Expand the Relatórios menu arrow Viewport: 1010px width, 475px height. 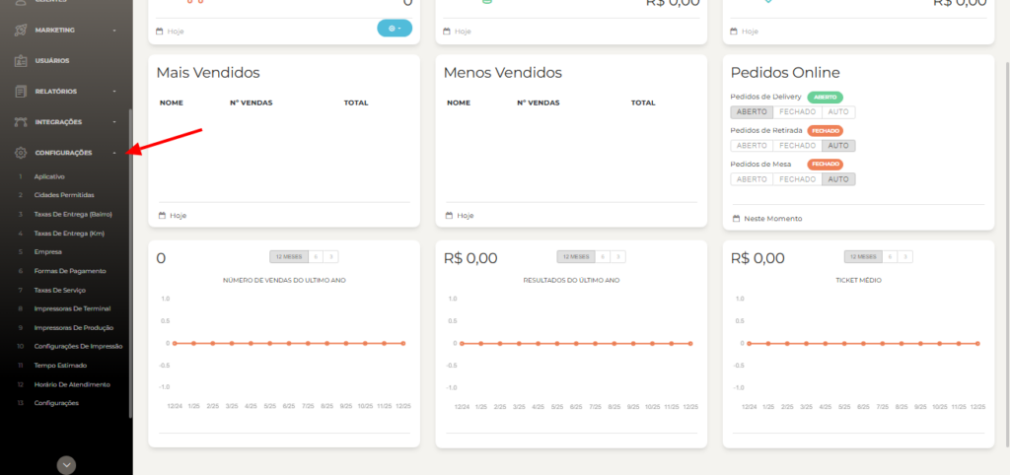coord(114,92)
